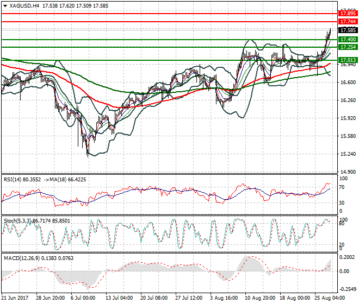Click the MACD scale value 0.2002
359x304 pixels.
click(347, 257)
